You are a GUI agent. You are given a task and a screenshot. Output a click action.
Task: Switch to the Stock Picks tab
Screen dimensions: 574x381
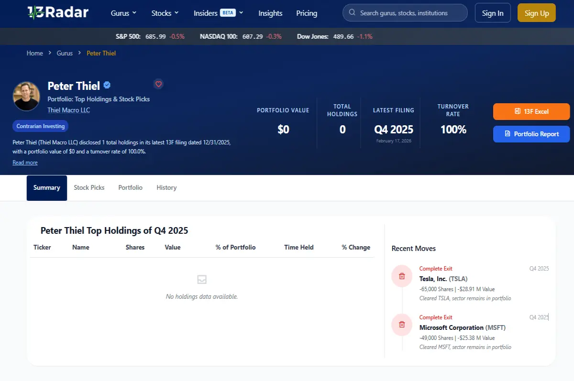[89, 188]
